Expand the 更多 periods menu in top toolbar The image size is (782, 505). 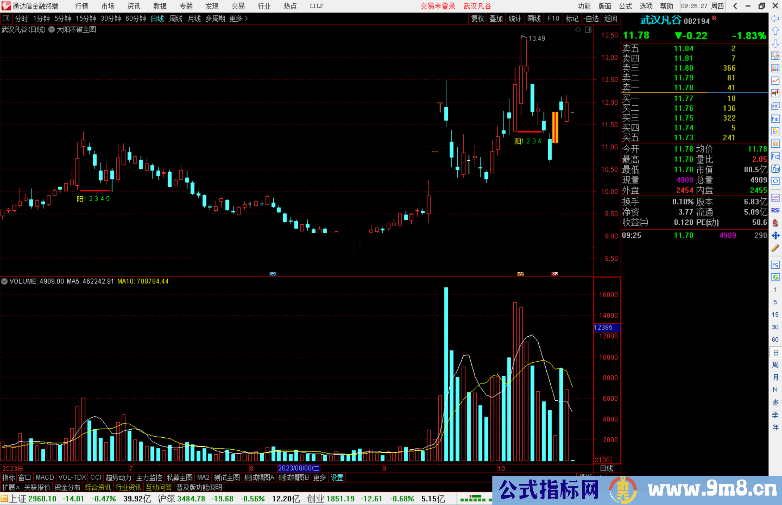coord(239,18)
